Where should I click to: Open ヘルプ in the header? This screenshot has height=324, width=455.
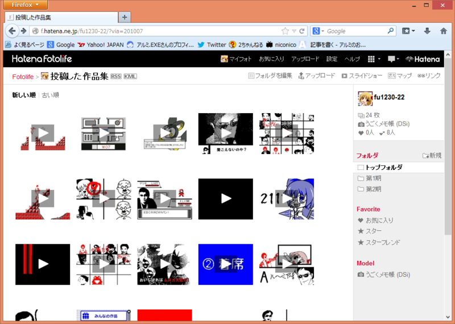point(352,59)
